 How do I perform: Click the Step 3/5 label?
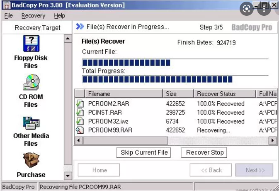pos(211,27)
